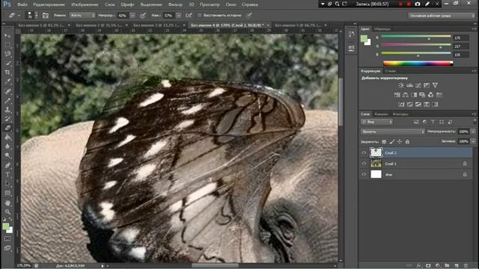Viewport: 479px width, 269px height.
Task: Hide layer Слой 2
Action: [364, 152]
